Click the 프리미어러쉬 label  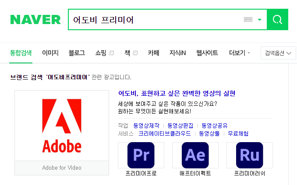pos(250,173)
